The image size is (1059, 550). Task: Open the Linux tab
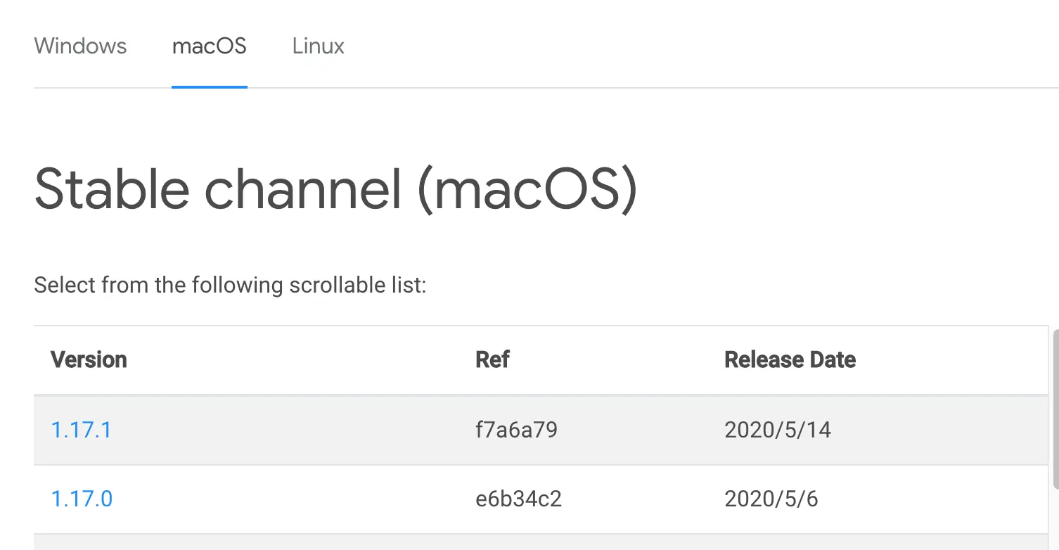tap(318, 46)
